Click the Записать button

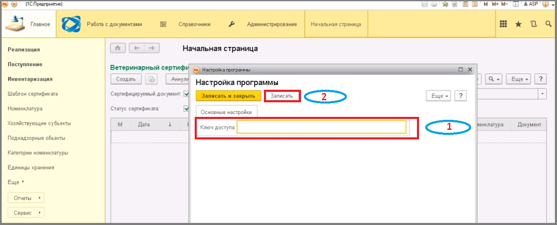(282, 96)
